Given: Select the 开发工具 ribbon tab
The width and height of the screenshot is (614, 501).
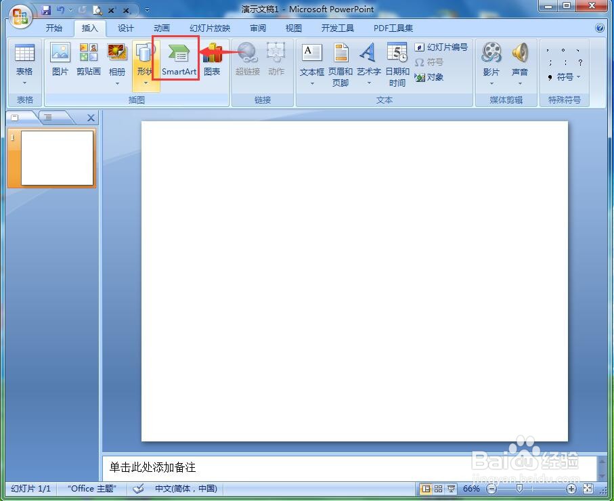Looking at the screenshot, I should [x=338, y=28].
